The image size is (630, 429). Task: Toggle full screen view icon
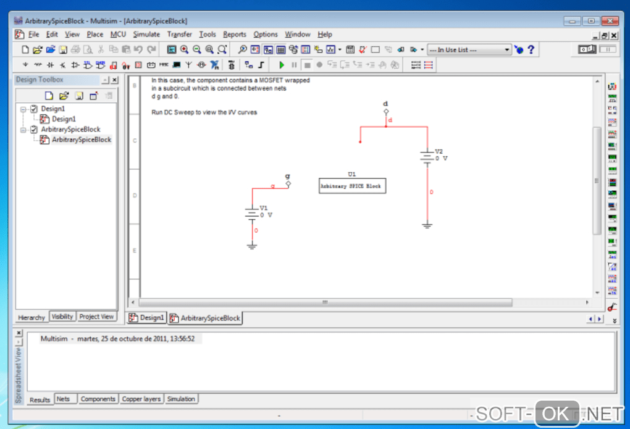[x=172, y=50]
